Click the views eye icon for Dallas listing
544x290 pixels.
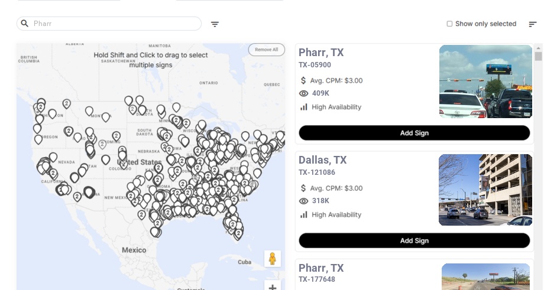[x=304, y=201]
